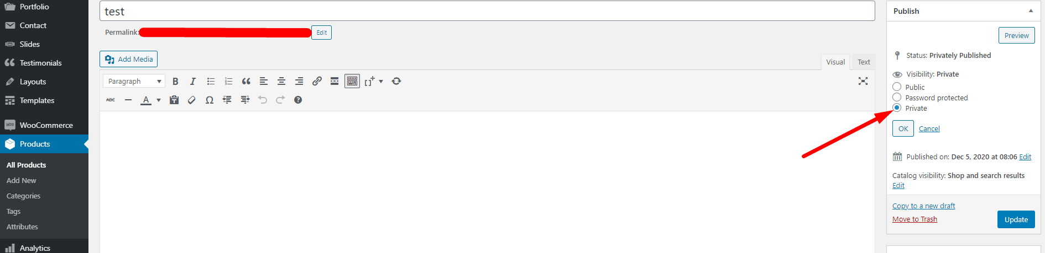Viewport: 1045px width, 253px height.
Task: Click the insert link icon
Action: tap(317, 81)
